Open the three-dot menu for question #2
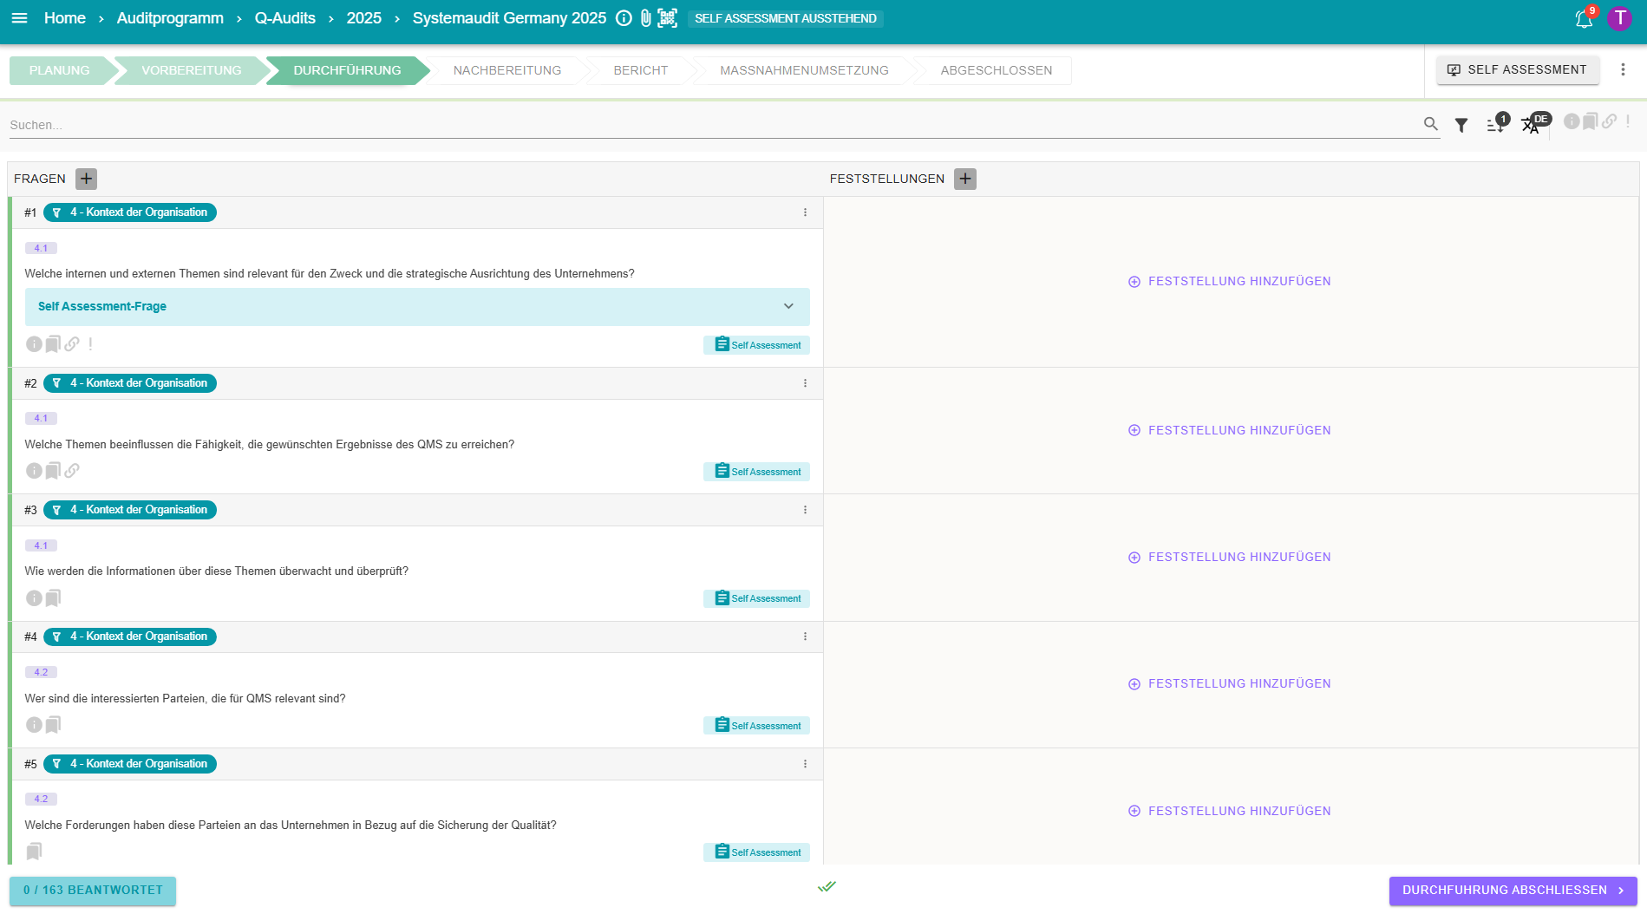The image size is (1647, 914). pyautogui.click(x=805, y=383)
